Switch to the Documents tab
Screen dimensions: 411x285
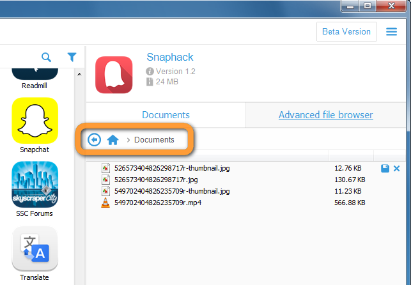(166, 115)
